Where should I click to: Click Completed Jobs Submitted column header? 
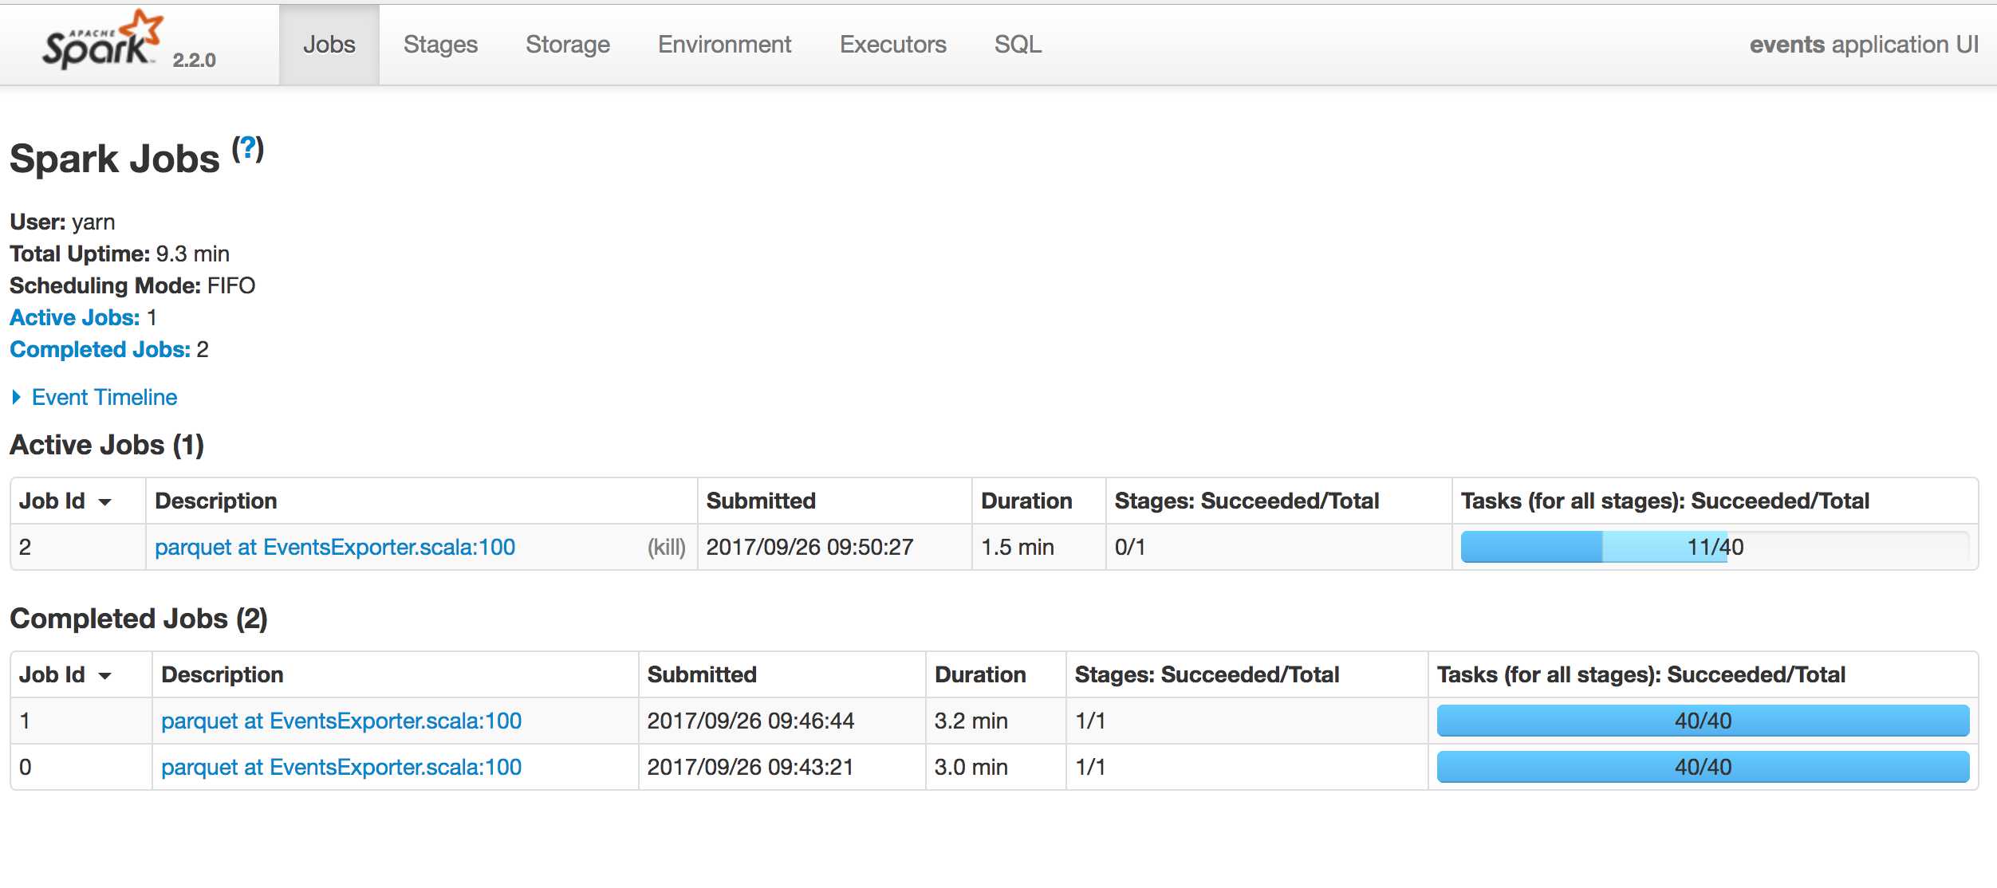coord(782,674)
